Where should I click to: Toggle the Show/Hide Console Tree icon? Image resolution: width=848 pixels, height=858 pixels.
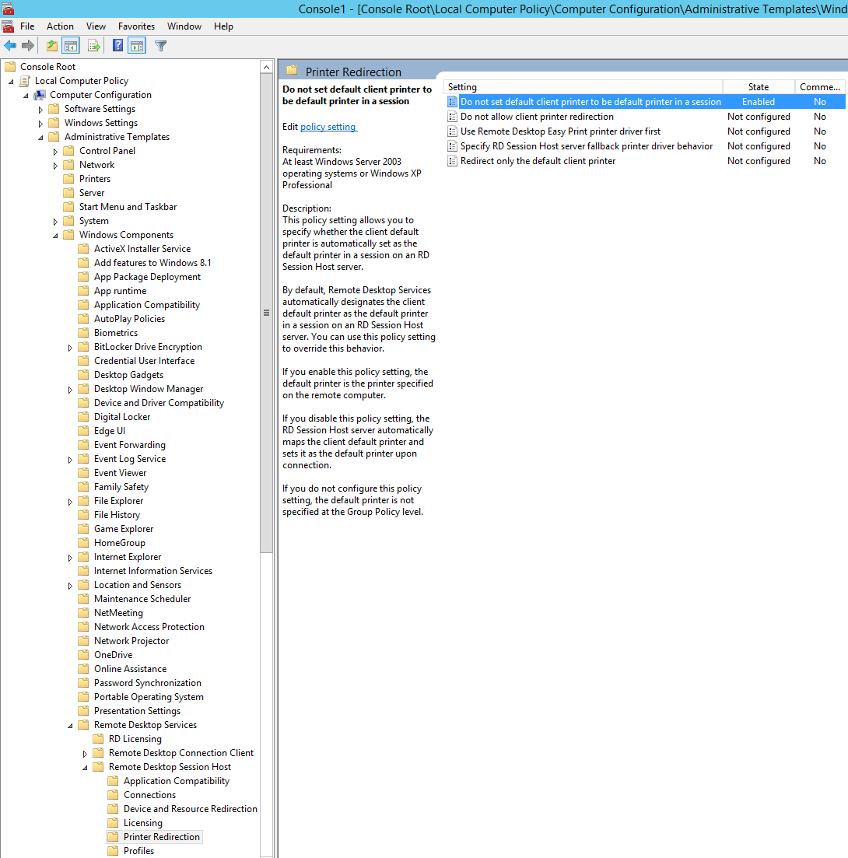[x=71, y=46]
